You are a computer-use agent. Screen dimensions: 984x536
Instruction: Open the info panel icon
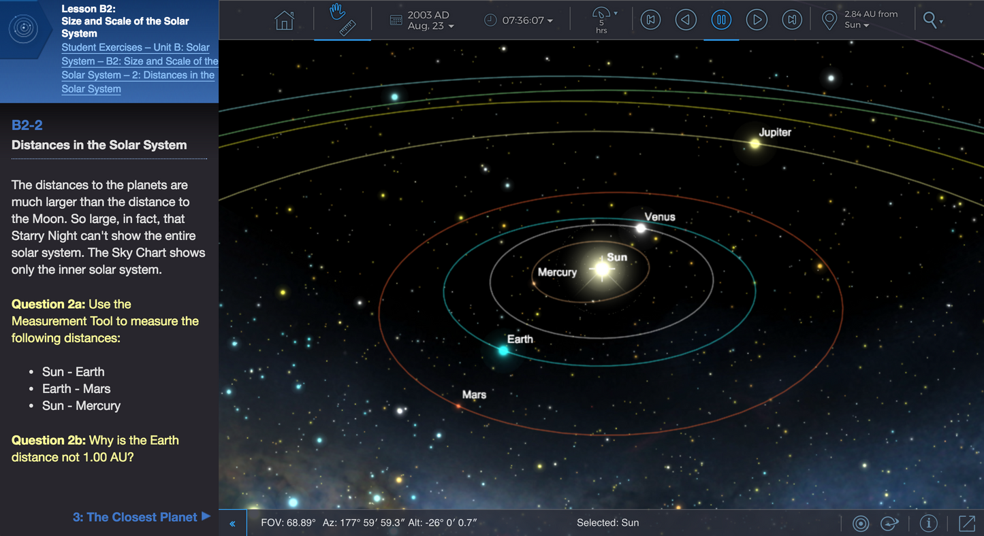point(928,523)
